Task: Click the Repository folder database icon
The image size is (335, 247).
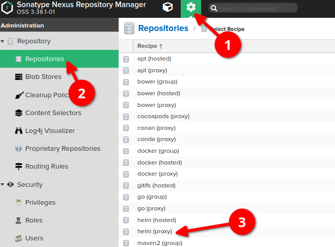Action: pos(11,41)
